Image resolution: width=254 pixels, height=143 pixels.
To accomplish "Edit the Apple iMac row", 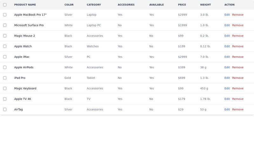I will 227,57.
